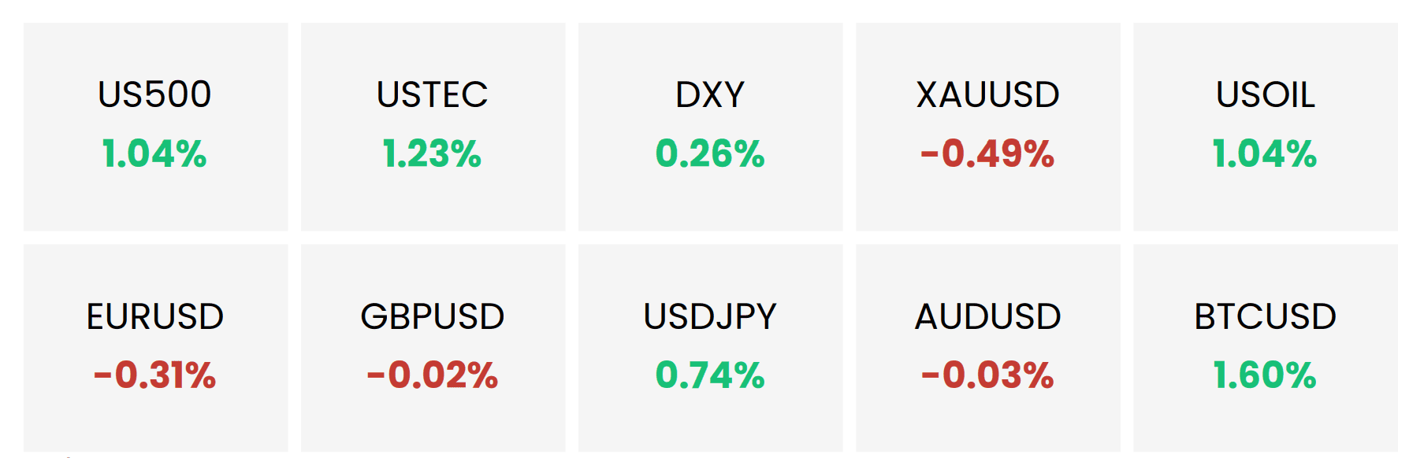Open the US500 market tile
The height and width of the screenshot is (458, 1424).
tap(155, 127)
